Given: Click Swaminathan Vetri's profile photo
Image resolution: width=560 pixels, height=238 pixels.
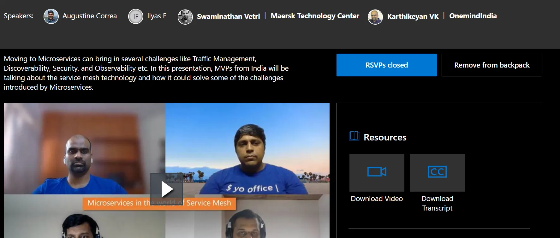Looking at the screenshot, I should point(185,17).
